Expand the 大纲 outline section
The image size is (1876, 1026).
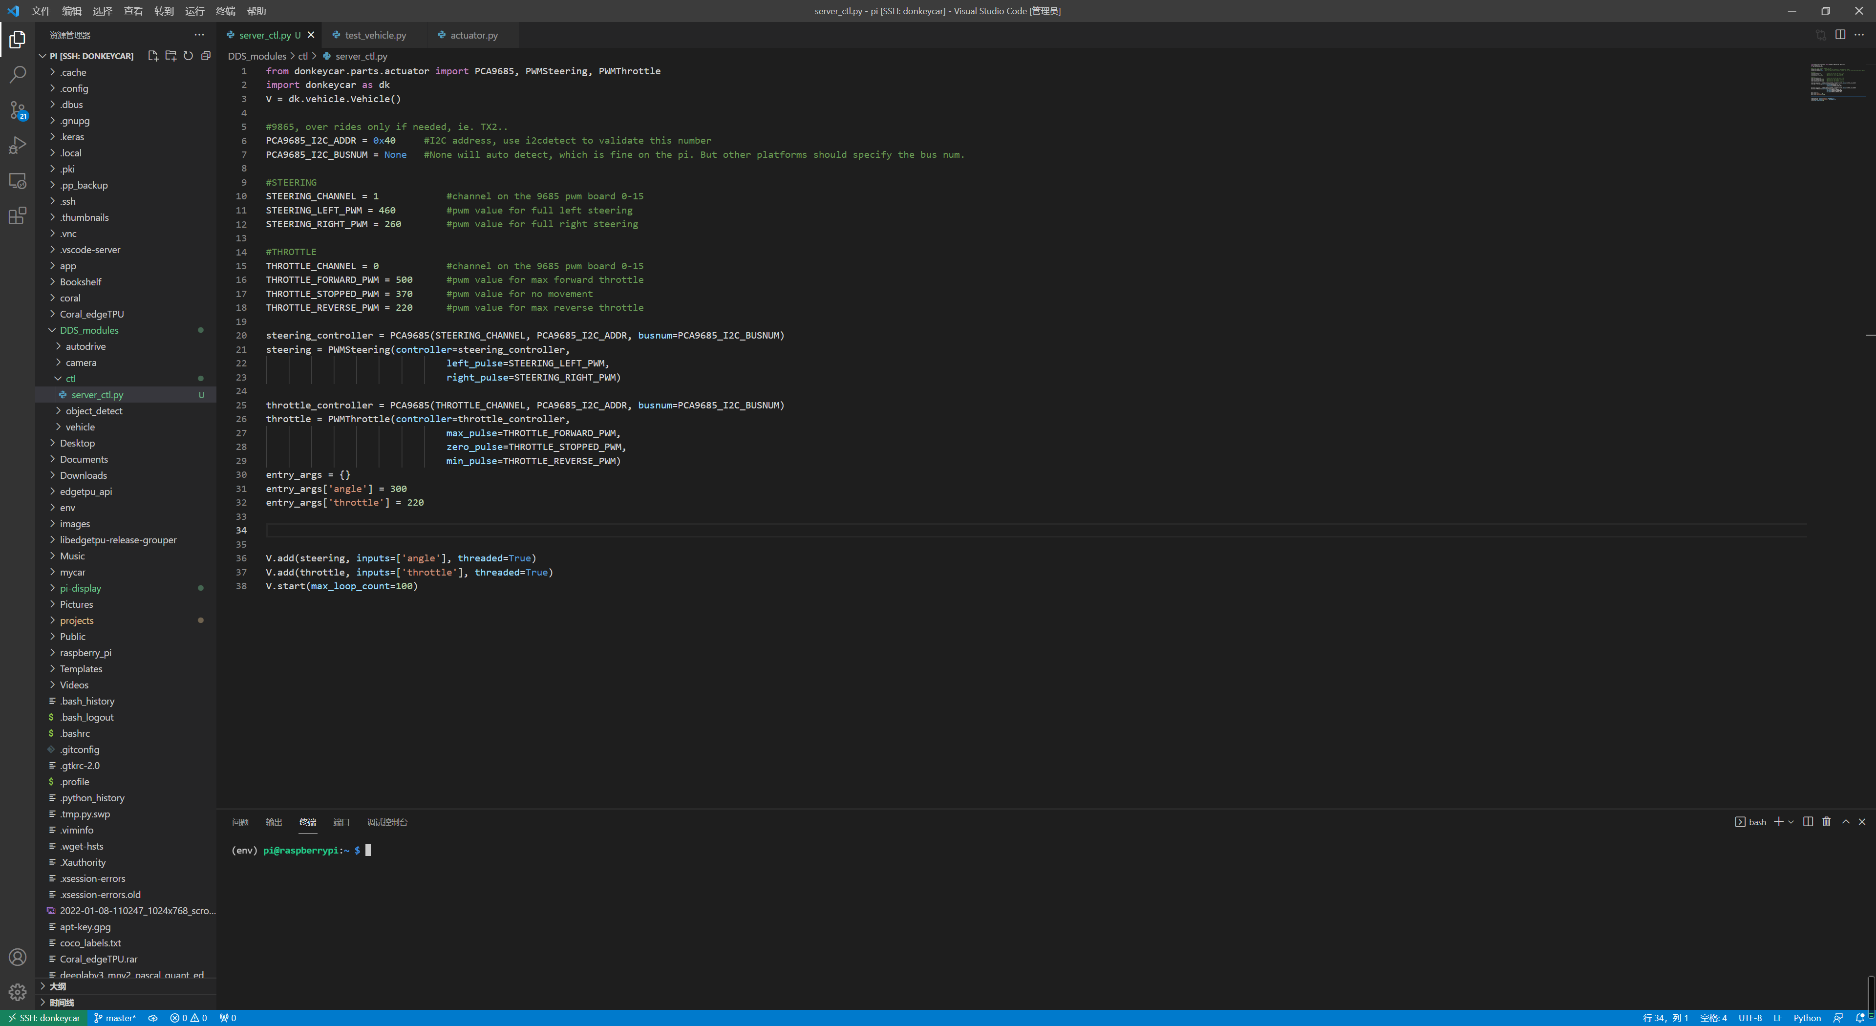(58, 986)
